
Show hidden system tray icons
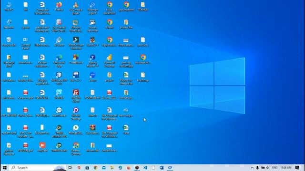click(252, 168)
